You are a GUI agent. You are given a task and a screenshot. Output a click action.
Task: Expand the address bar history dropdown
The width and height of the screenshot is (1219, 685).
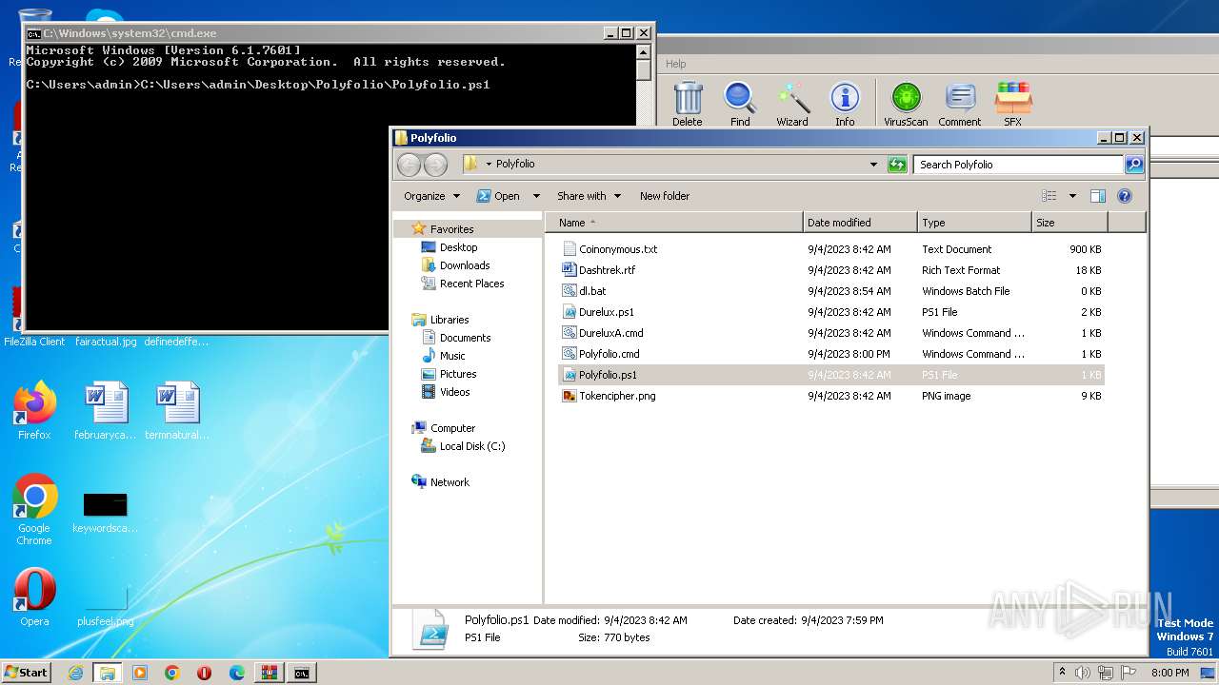coord(873,165)
